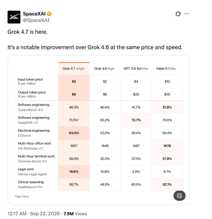Screen dimensions: 212x219
Task: Click the Grok 4.7 xHigh column header
Action: (x=74, y=68)
